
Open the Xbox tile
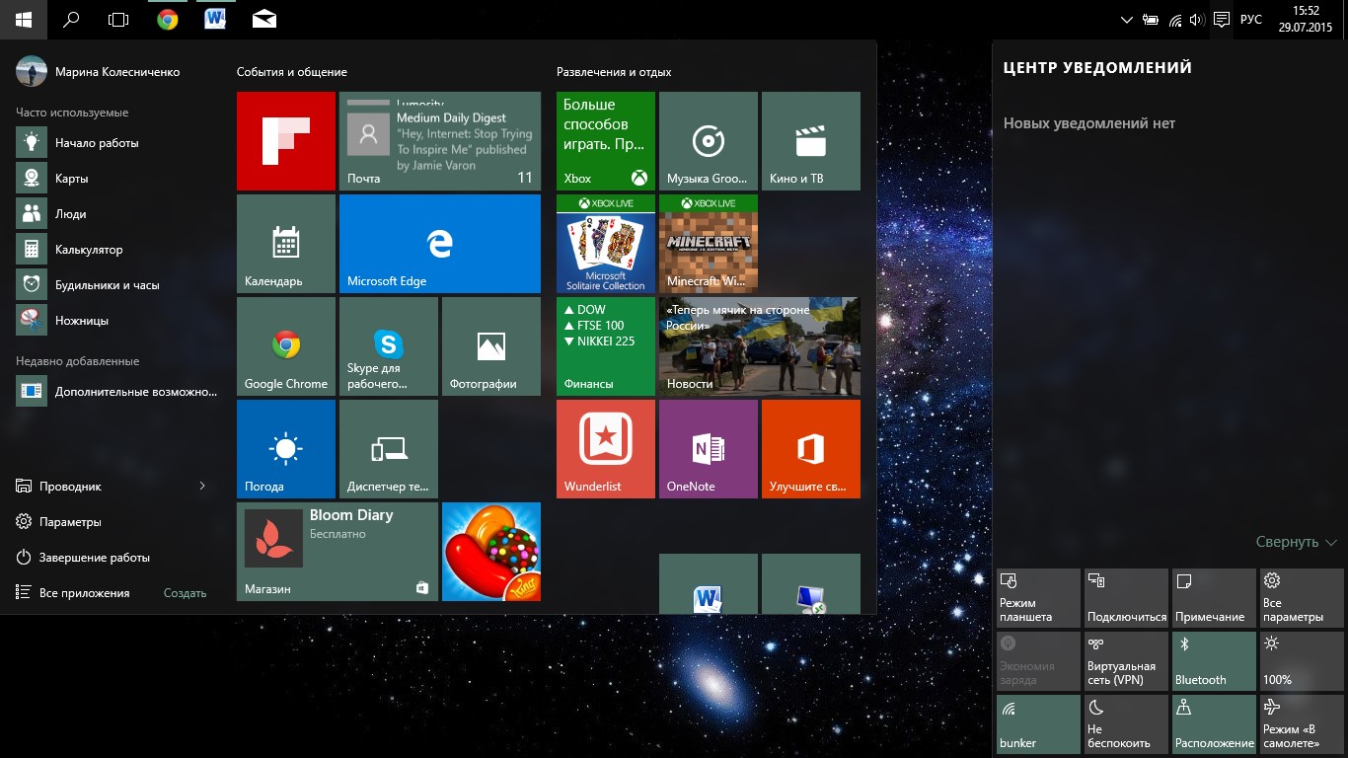coord(606,141)
